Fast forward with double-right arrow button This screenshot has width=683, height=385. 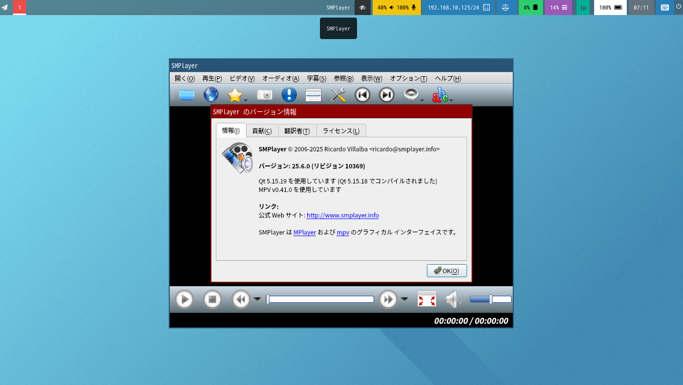pos(388,300)
